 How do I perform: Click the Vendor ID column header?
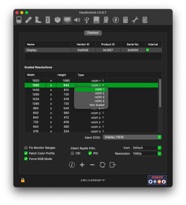(x=83, y=44)
